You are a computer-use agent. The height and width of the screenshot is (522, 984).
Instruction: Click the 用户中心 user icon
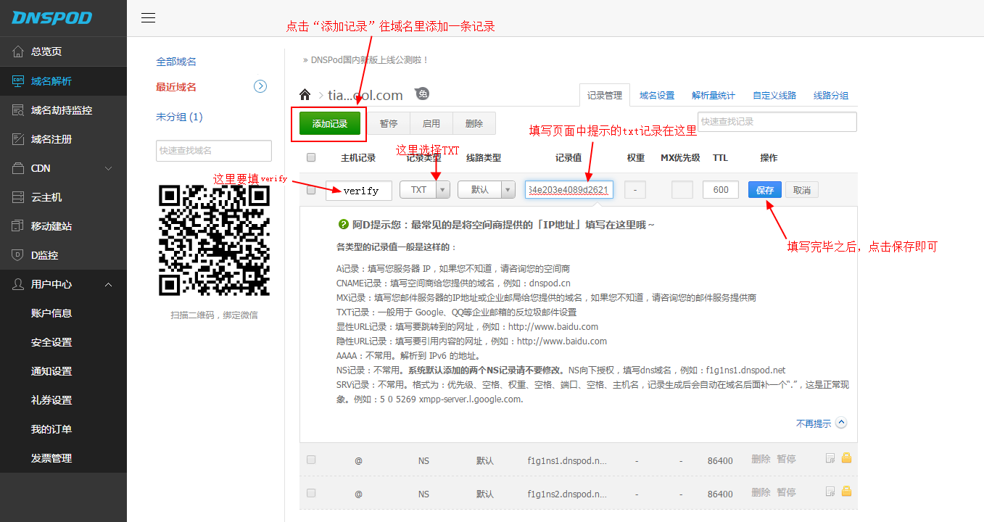[18, 283]
